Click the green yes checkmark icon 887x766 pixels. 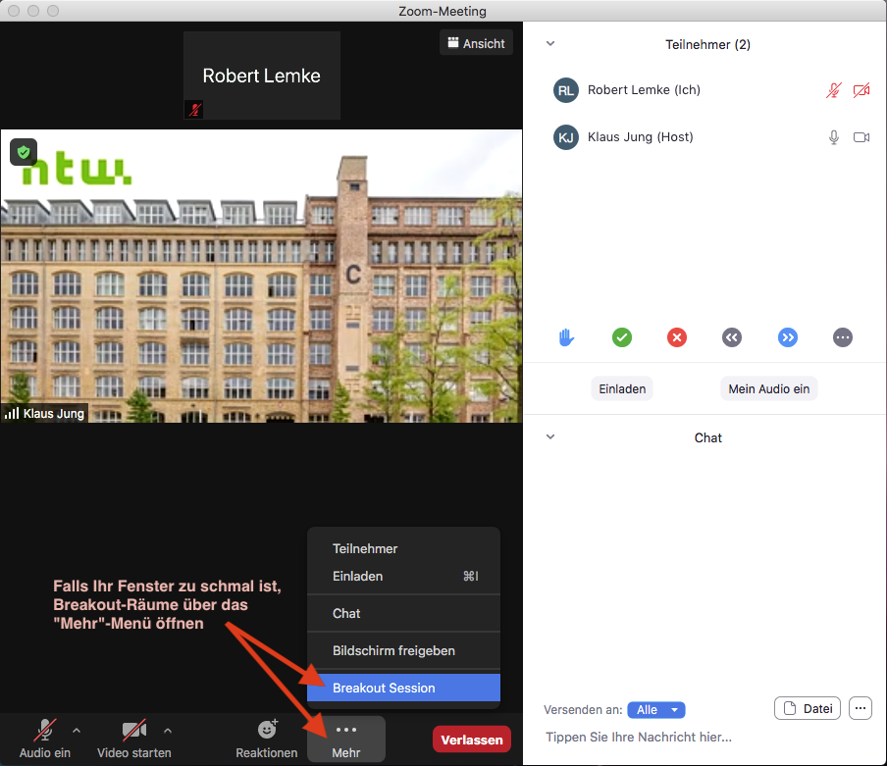[622, 337]
